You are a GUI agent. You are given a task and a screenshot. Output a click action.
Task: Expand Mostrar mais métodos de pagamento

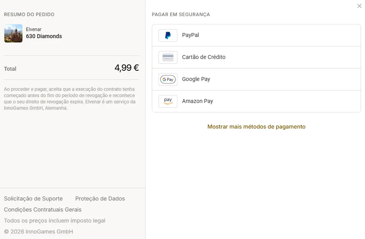(x=256, y=127)
